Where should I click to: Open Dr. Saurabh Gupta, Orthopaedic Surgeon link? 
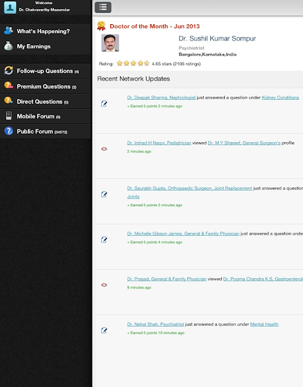[x=190, y=188]
